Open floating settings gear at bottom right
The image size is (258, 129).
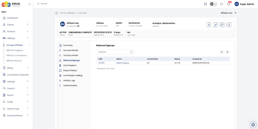click(x=253, y=124)
